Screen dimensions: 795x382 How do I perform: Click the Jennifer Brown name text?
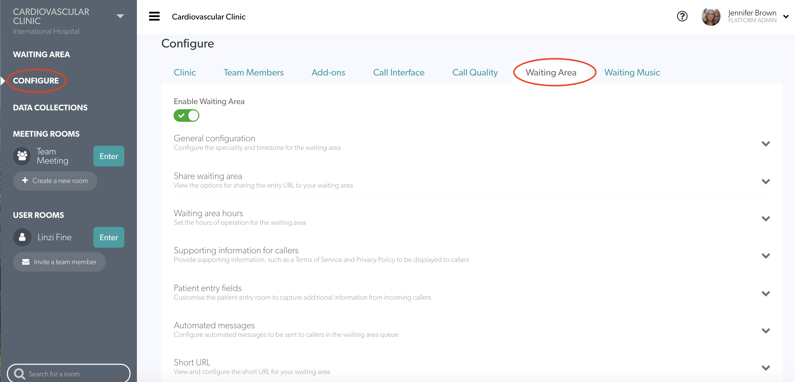point(752,13)
